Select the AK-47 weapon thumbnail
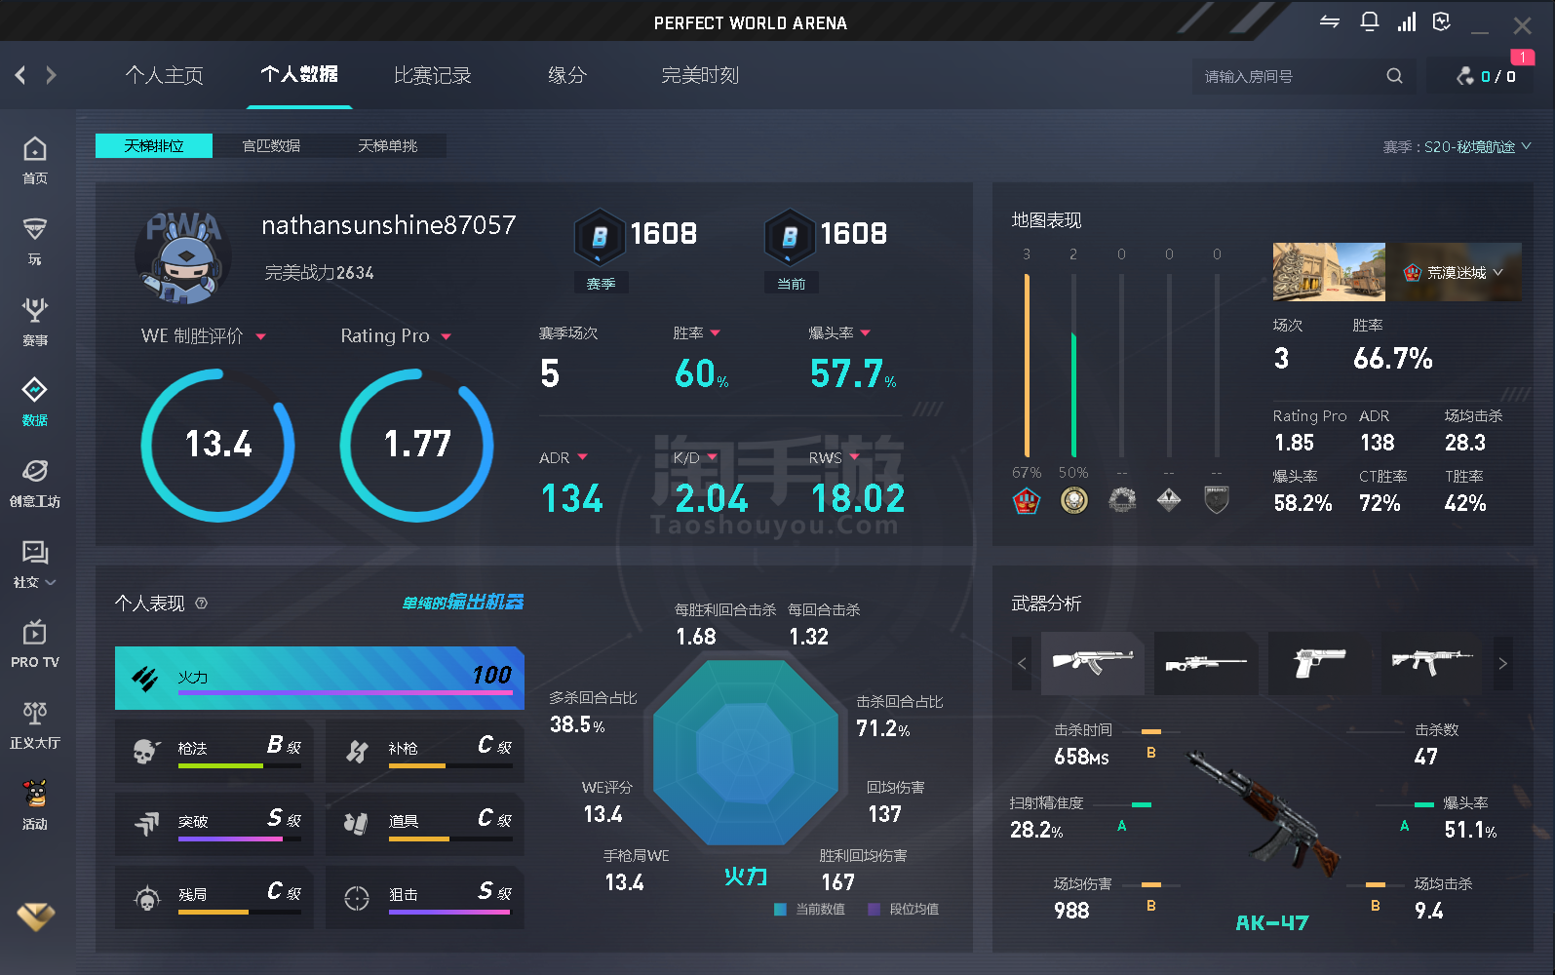1555x975 pixels. point(1092,663)
